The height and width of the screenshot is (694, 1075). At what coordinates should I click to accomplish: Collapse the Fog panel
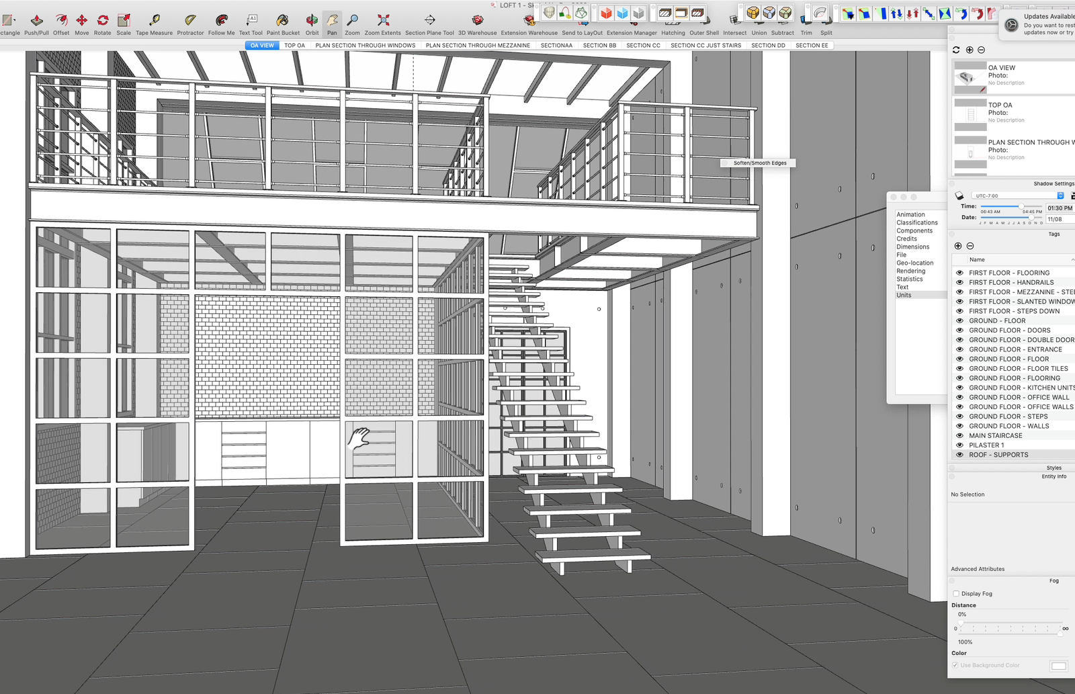952,580
